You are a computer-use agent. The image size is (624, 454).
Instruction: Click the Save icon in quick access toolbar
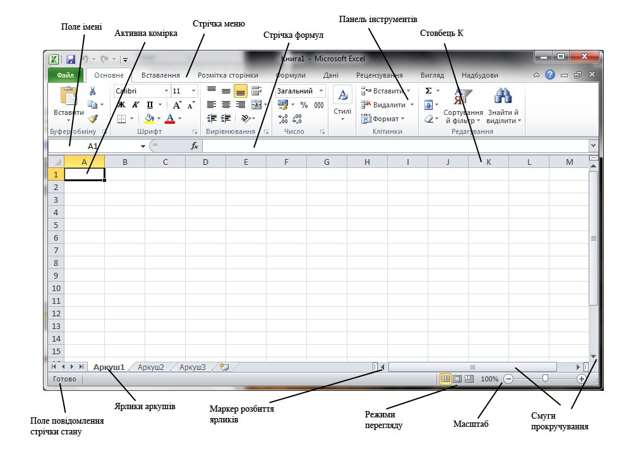tap(71, 60)
